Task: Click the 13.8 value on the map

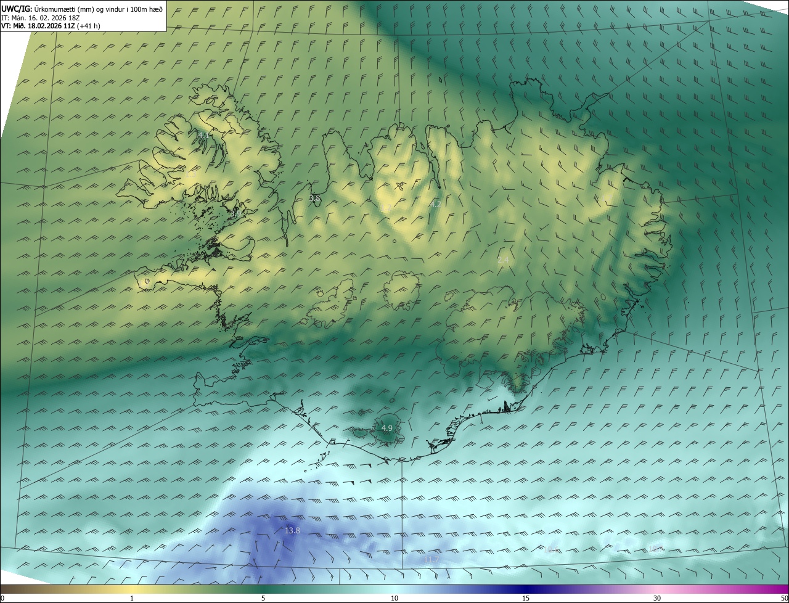Action: (292, 530)
